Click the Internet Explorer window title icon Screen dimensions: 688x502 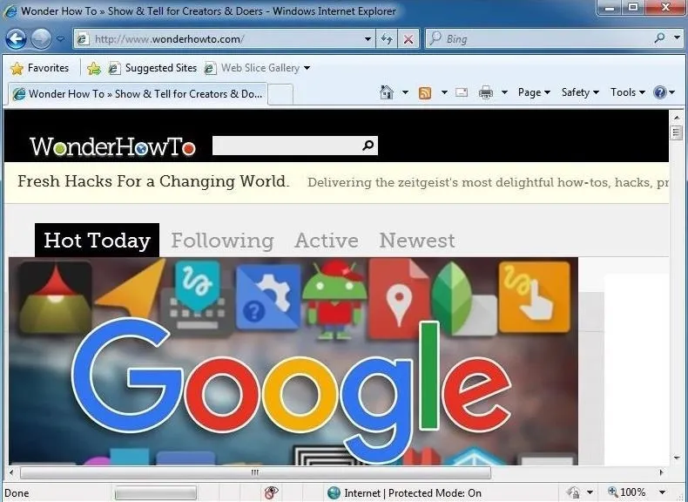pos(10,11)
